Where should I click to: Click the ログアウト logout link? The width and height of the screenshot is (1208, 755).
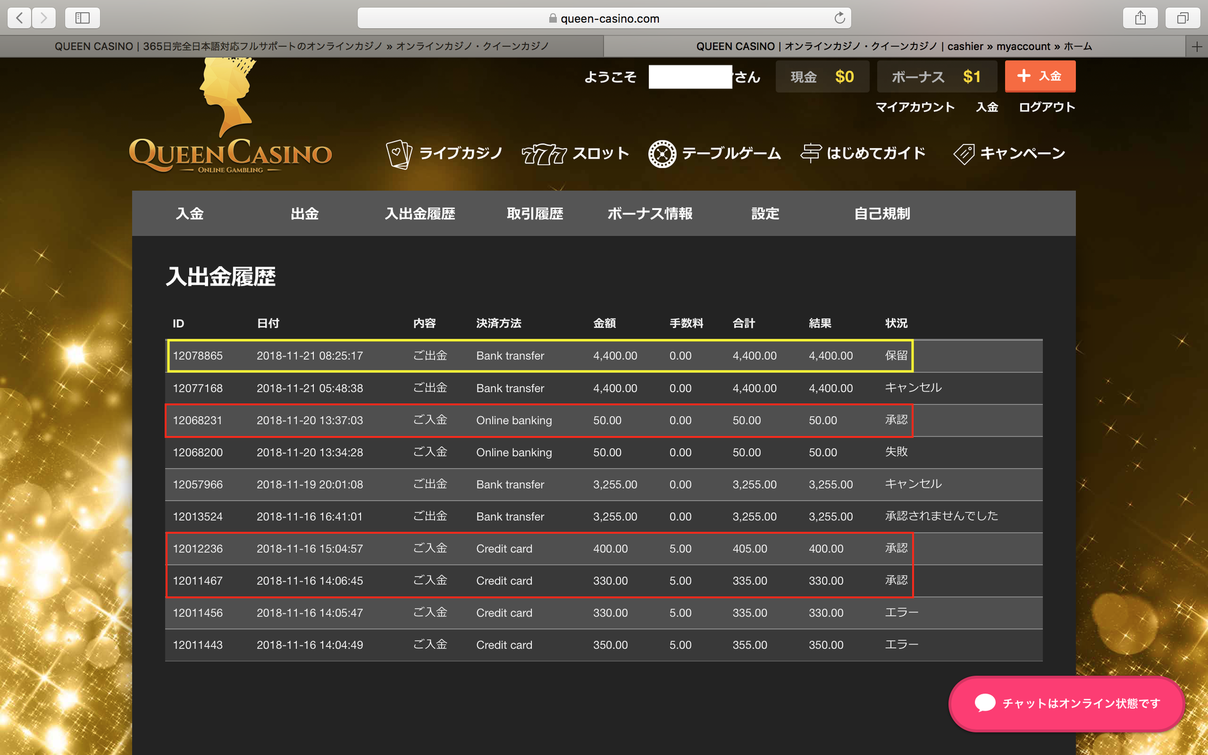1047,107
